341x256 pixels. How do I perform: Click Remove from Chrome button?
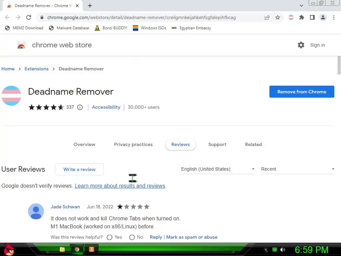[x=302, y=92]
